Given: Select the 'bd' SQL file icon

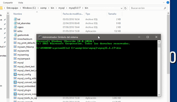Looking at the screenshot, I should [15, 19].
